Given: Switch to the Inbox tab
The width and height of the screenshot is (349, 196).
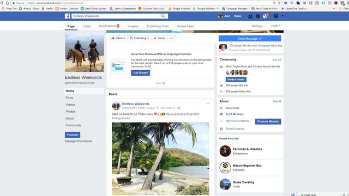Looking at the screenshot, I should [x=87, y=26].
